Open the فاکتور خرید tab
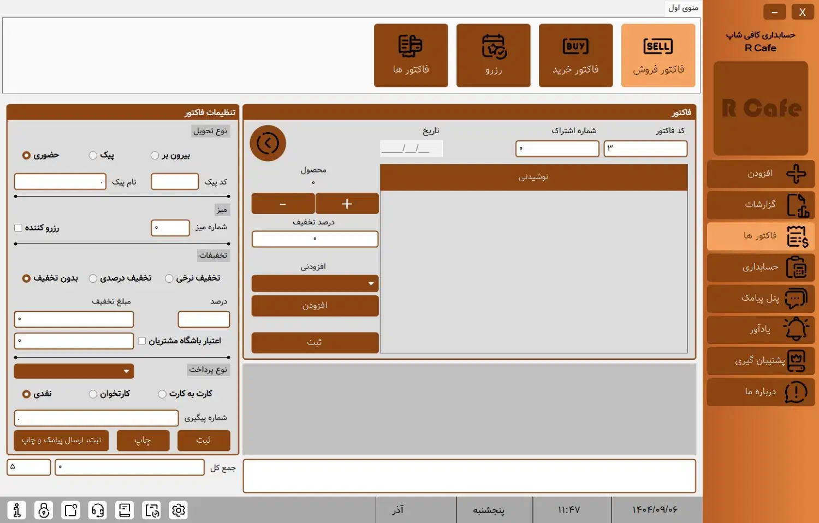This screenshot has width=819, height=523. (575, 55)
